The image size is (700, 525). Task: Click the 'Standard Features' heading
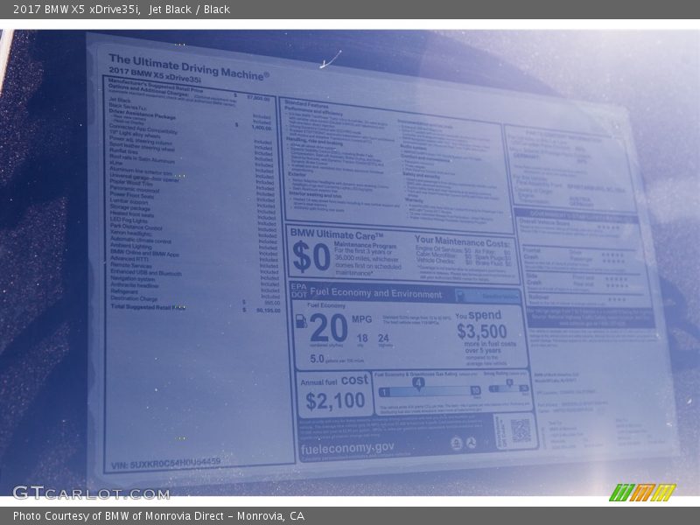pos(306,104)
